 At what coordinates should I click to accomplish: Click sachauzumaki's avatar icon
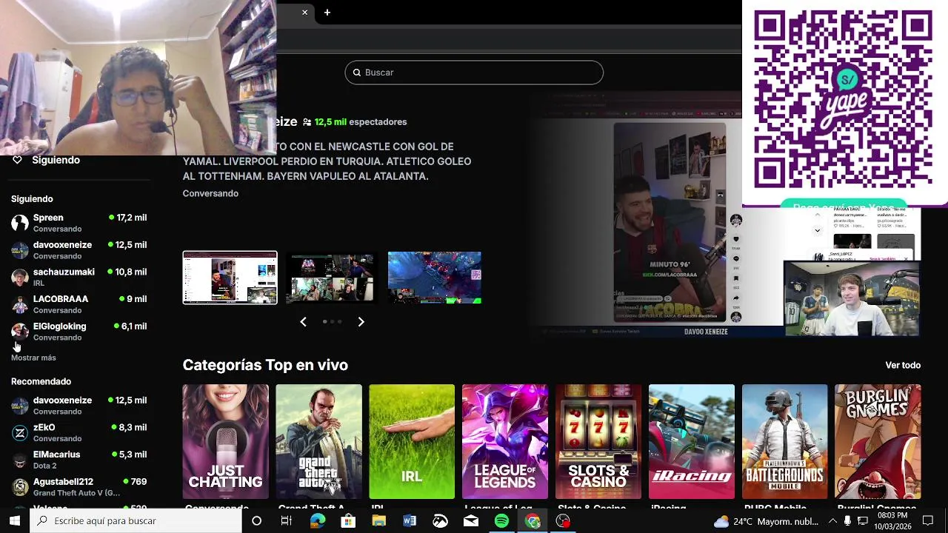20,277
